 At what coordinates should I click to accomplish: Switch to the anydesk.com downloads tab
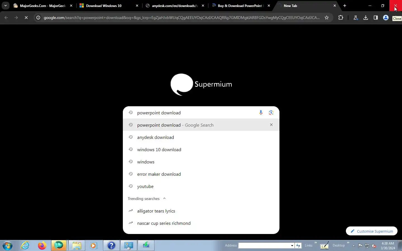(x=175, y=6)
